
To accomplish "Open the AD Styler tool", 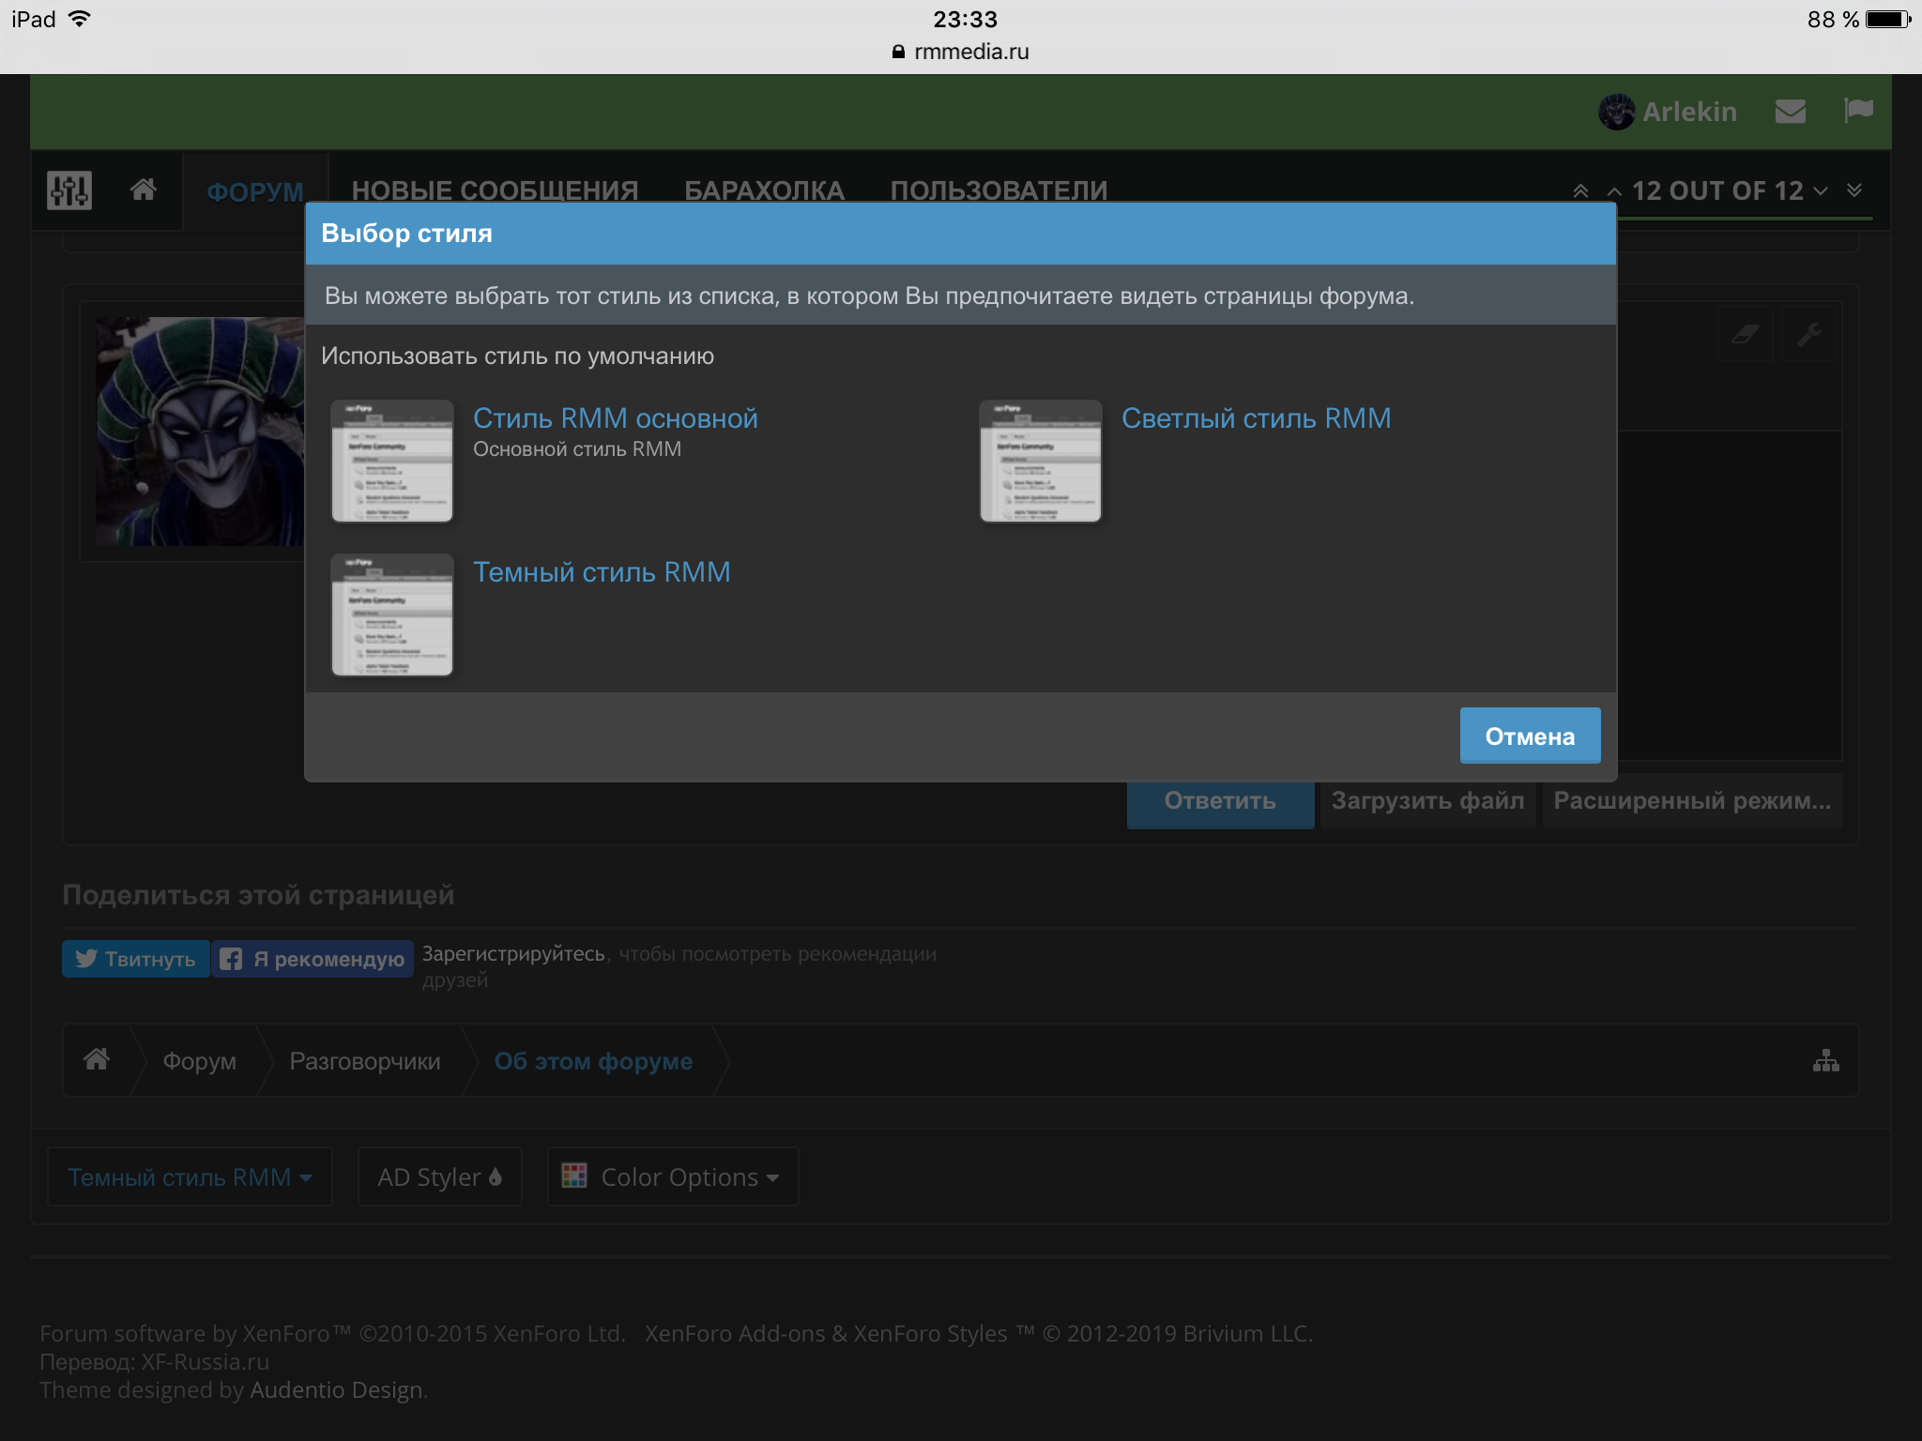I will click(439, 1177).
